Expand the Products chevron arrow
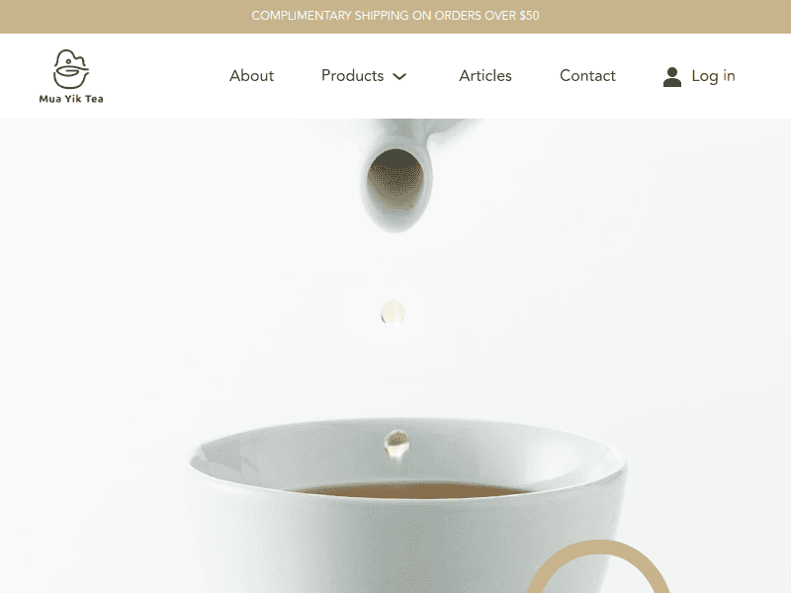 click(x=399, y=77)
